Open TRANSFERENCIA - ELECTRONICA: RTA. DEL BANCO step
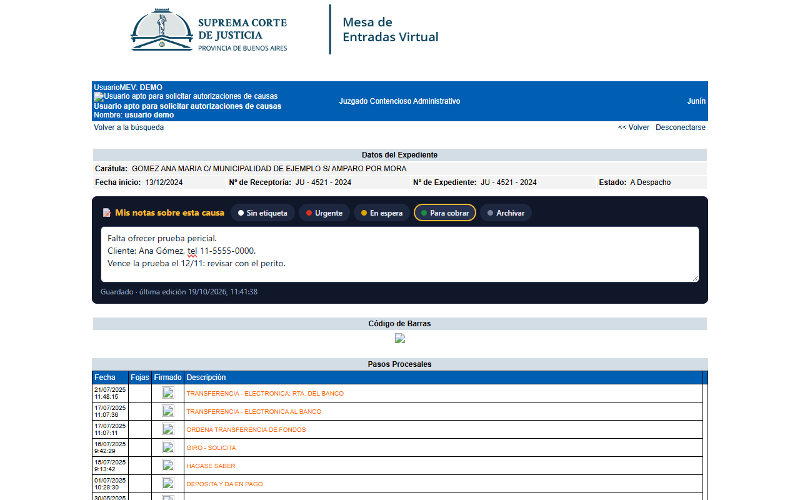Screen dimensions: 800x500 pyautogui.click(x=265, y=394)
